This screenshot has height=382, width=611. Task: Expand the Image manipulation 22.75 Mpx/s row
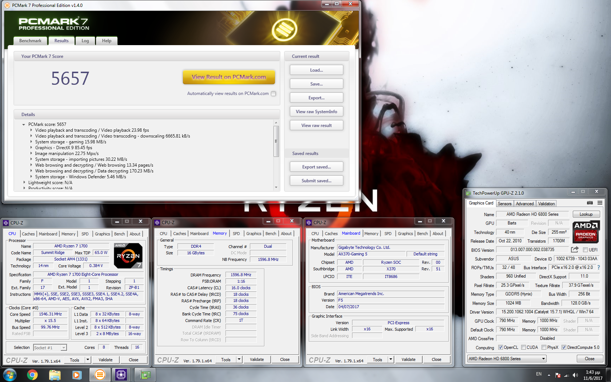pos(31,154)
